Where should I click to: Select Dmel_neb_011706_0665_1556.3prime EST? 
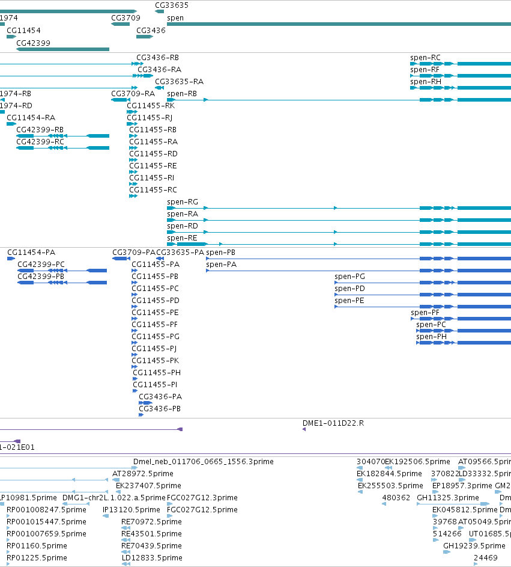(x=68, y=468)
